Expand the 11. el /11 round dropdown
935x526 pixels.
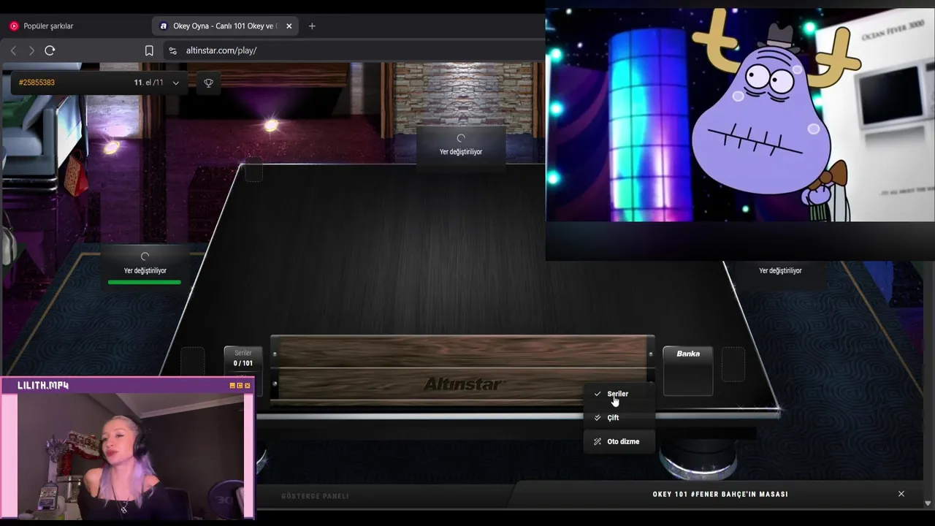156,83
